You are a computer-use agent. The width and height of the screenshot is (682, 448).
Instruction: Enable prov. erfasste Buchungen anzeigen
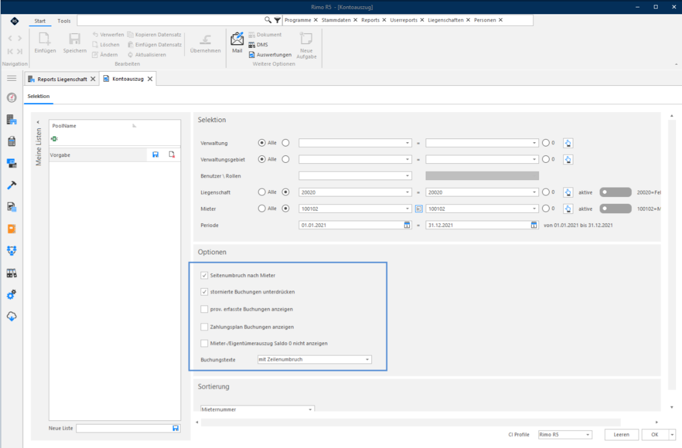(x=204, y=309)
